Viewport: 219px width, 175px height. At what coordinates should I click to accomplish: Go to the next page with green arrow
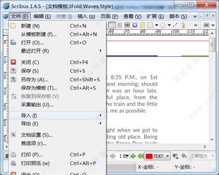click(133, 156)
